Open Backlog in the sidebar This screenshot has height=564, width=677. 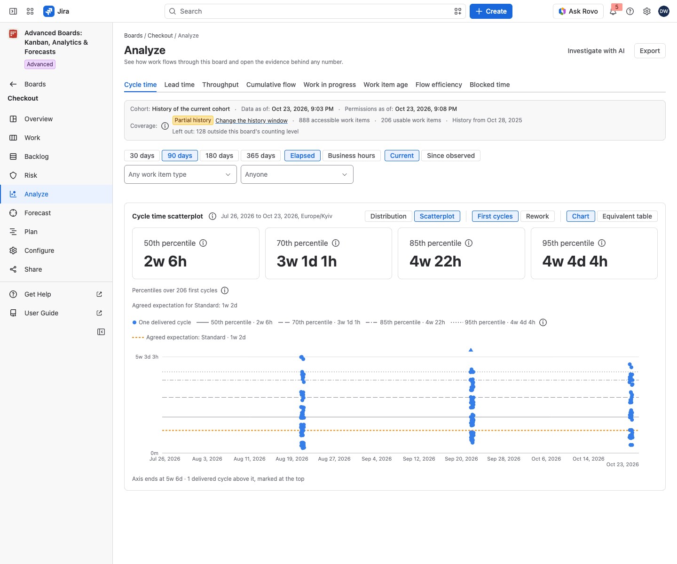56,157
